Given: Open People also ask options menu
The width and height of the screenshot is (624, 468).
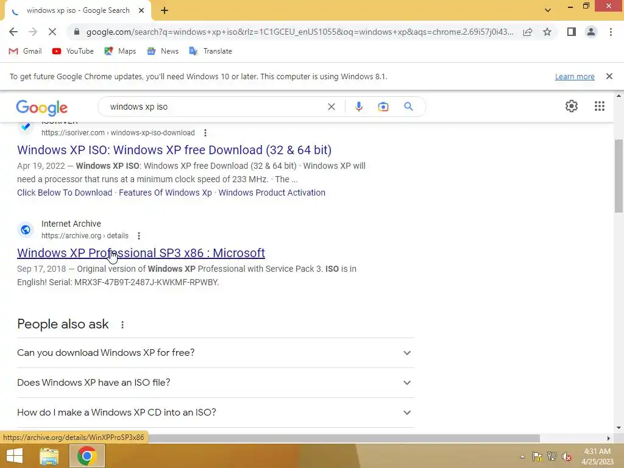Looking at the screenshot, I should 122,325.
